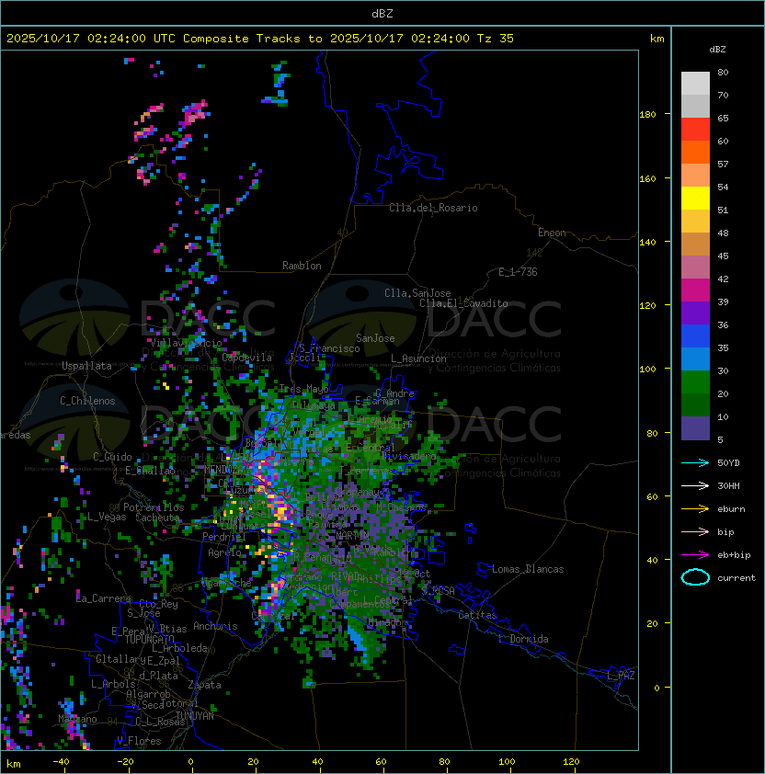
Task: Click the royal blue swatch between 36 and 35
Action: coord(695,336)
